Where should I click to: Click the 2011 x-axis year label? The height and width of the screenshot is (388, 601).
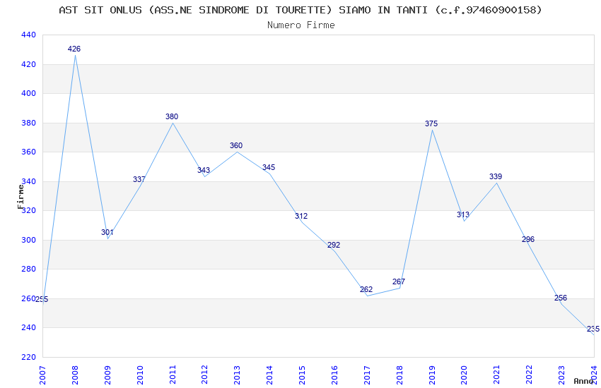pos(173,375)
